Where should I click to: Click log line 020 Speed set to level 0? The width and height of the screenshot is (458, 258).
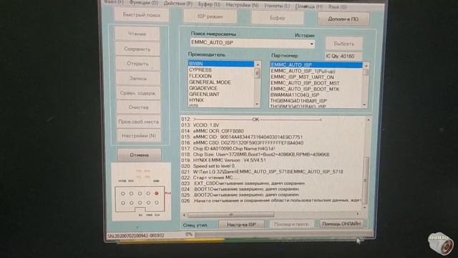pos(208,166)
